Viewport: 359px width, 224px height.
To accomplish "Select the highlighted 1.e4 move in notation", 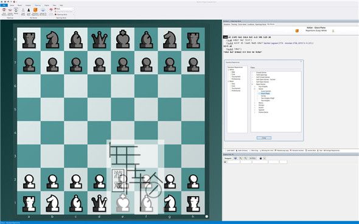I will (225, 37).
